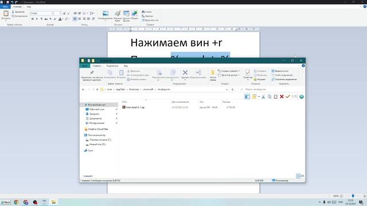Insert date and time in WordPad
The width and height of the screenshot is (367, 206).
pyautogui.click(x=126, y=14)
